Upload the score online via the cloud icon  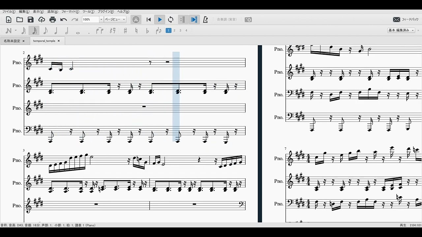(x=42, y=20)
